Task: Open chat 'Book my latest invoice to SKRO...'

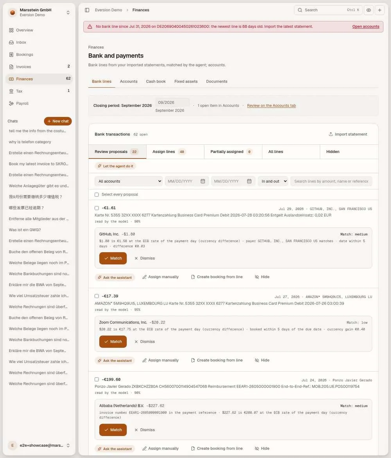Action: click(x=39, y=164)
